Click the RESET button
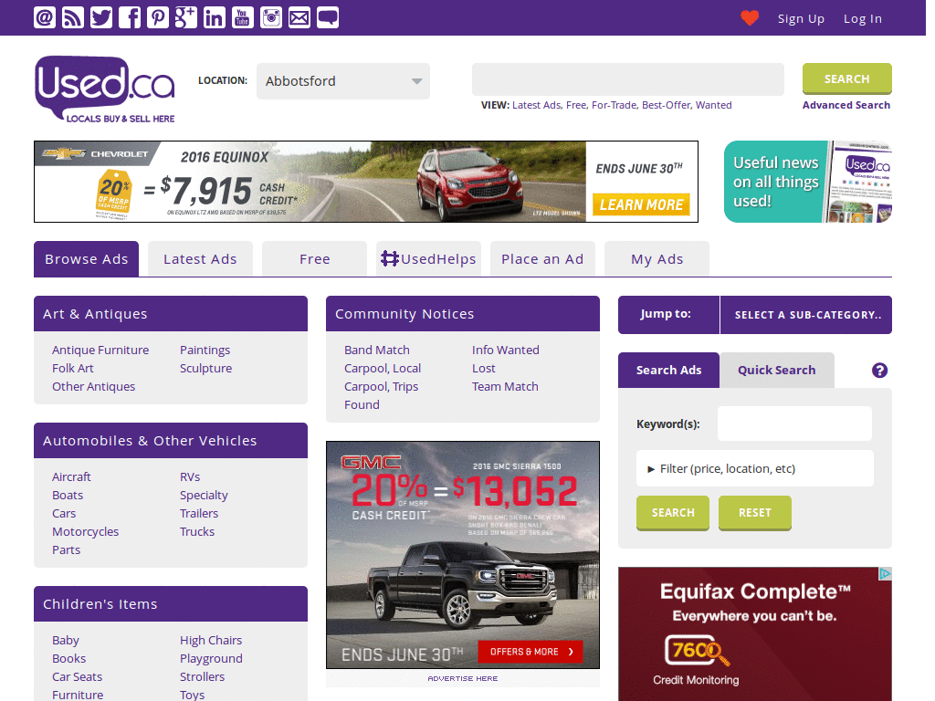Image resolution: width=935 pixels, height=701 pixels. [x=755, y=513]
